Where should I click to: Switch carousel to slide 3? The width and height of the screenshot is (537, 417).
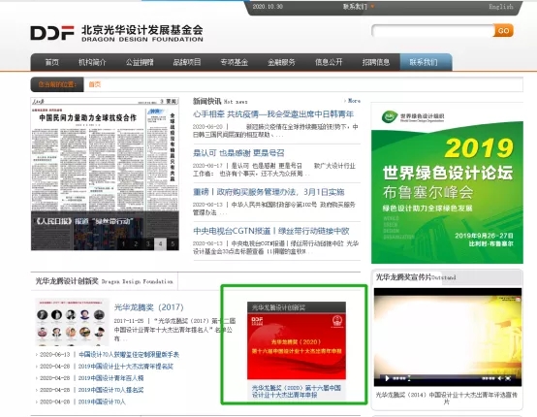[x=148, y=244]
